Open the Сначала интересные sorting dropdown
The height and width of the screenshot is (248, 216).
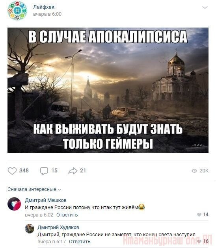(34, 189)
